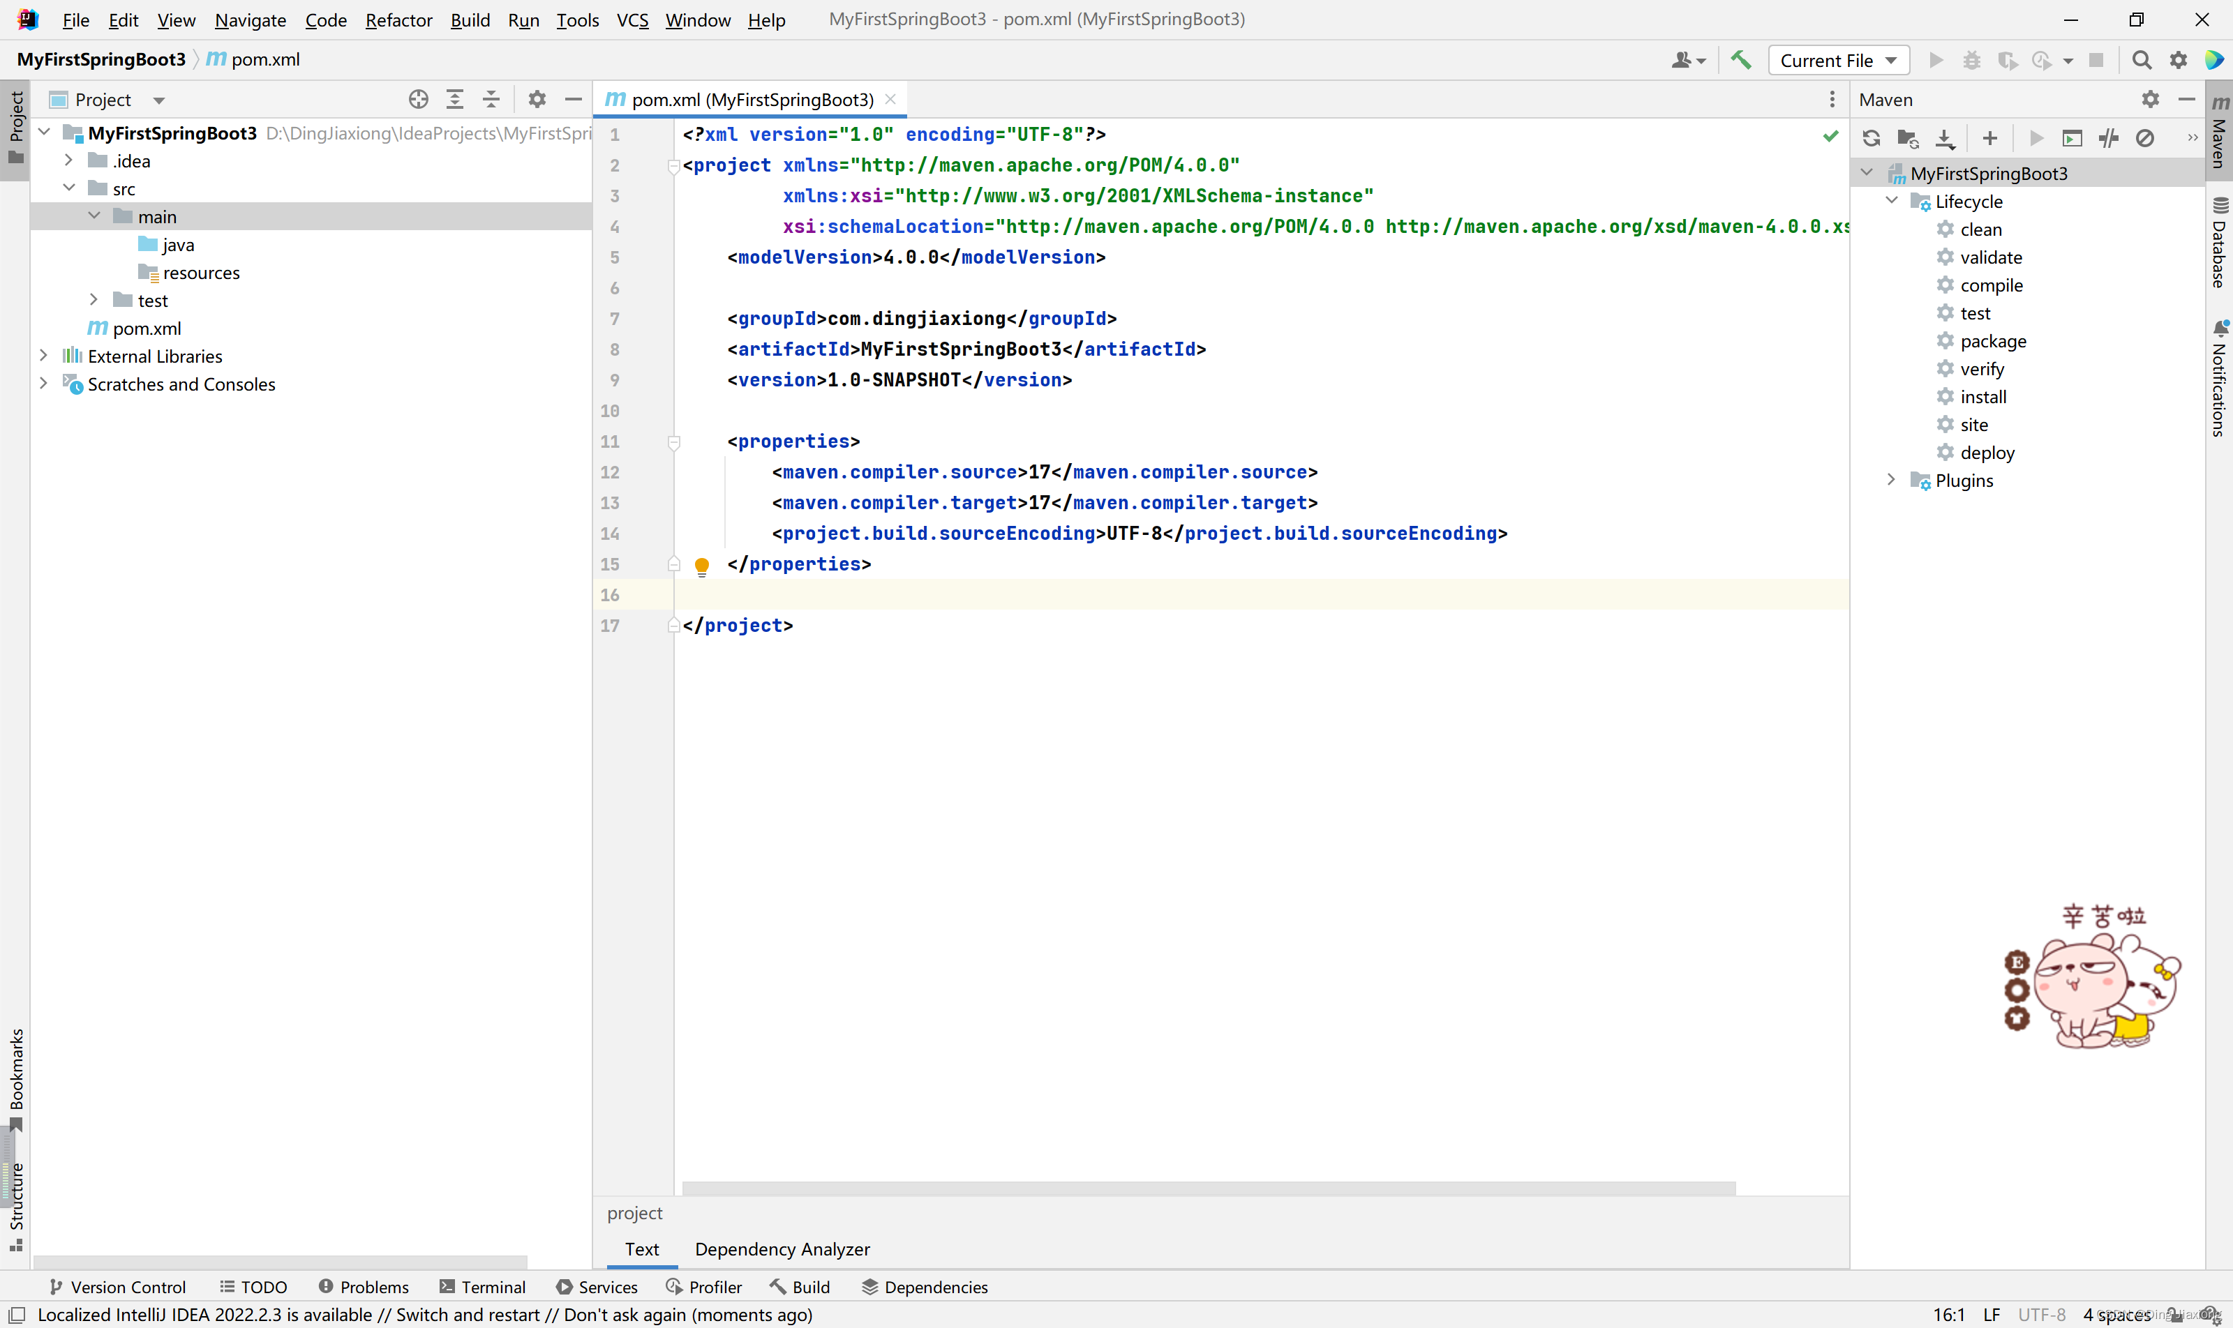Open the Search Everywhere magnifier
2233x1328 pixels.
pyautogui.click(x=2141, y=60)
